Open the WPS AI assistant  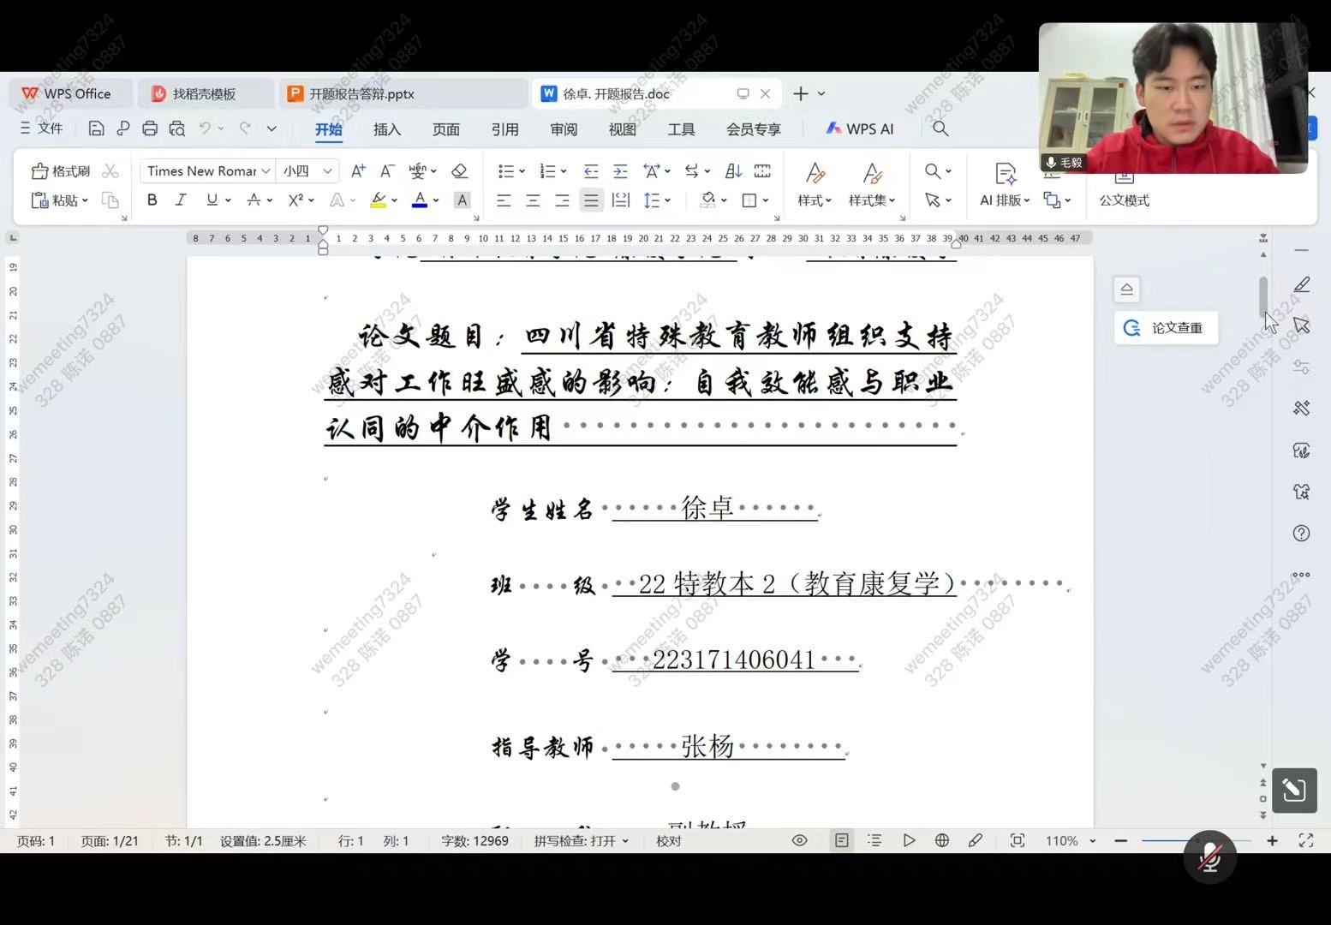click(x=859, y=128)
